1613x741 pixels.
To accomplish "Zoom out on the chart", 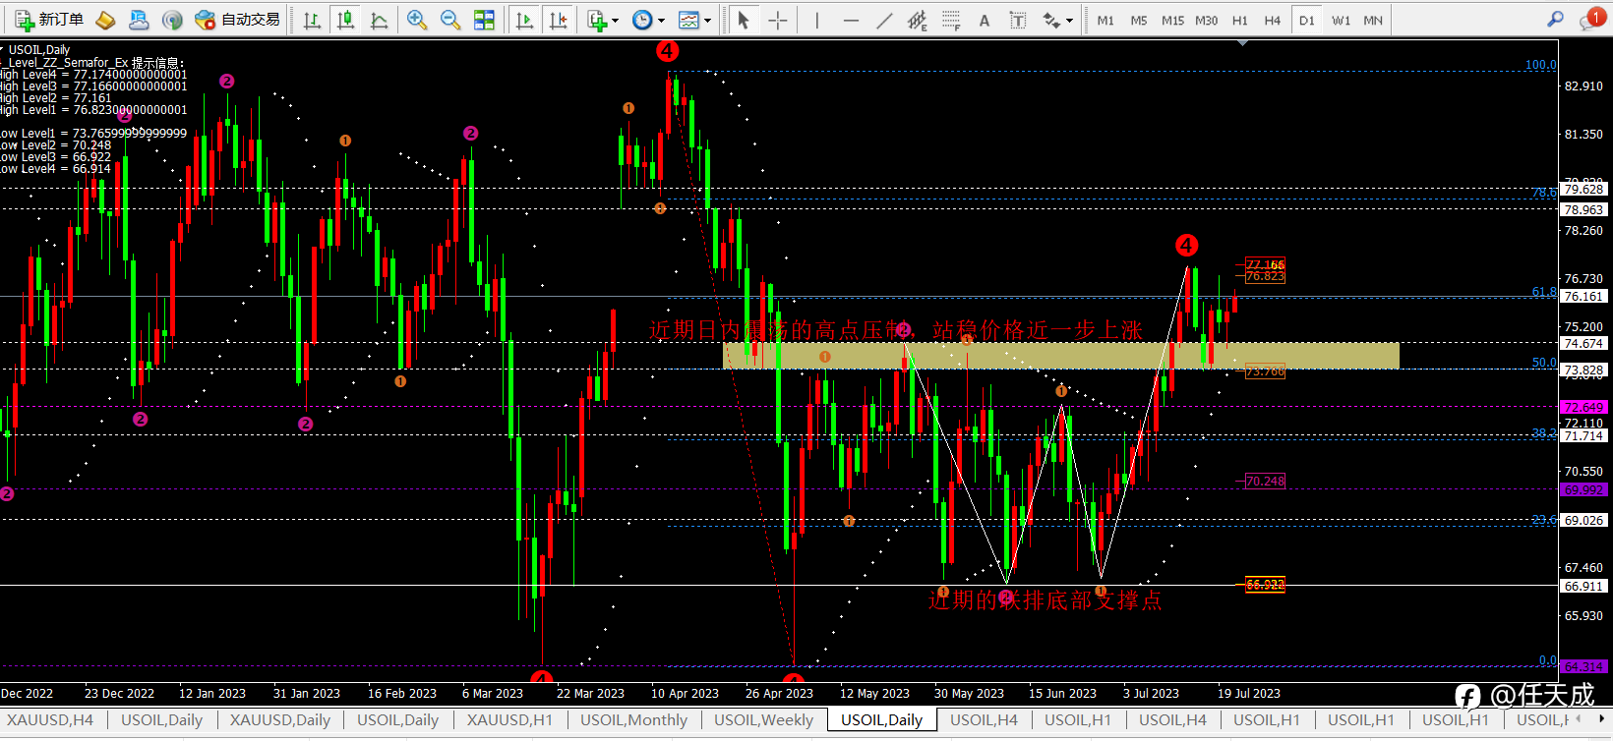I will tap(450, 20).
